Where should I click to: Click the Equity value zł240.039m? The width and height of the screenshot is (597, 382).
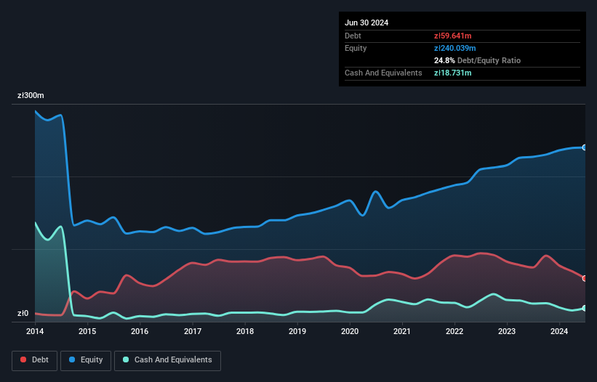pos(455,48)
